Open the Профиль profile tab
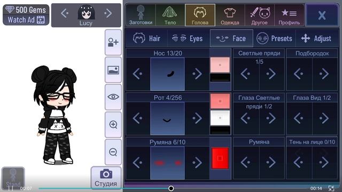 pyautogui.click(x=289, y=15)
